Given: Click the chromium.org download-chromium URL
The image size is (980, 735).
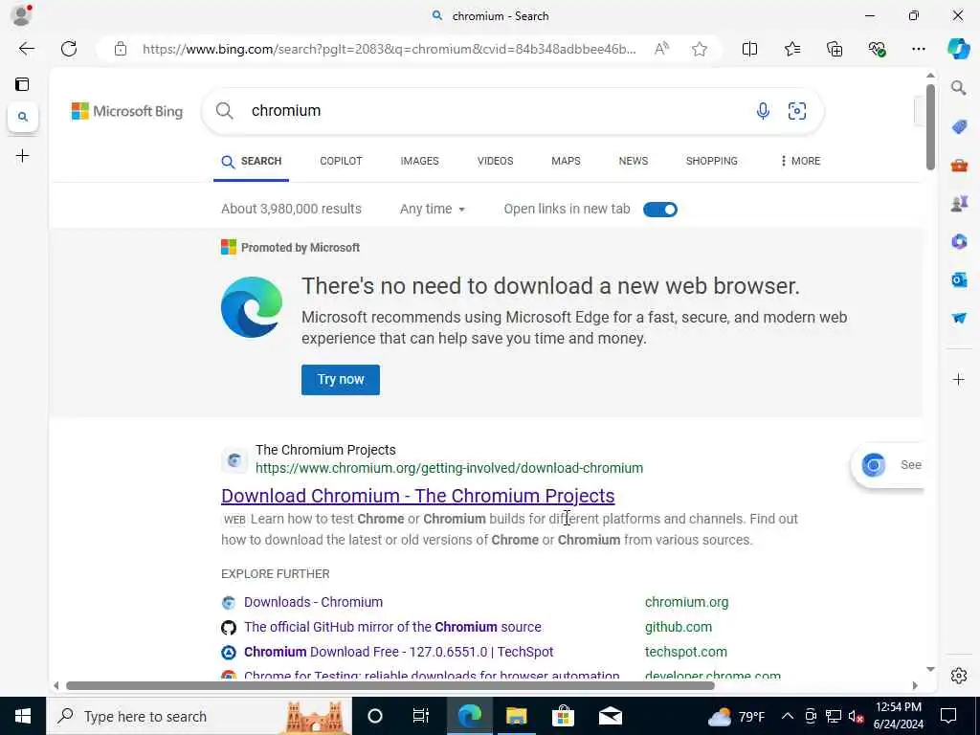Looking at the screenshot, I should (x=449, y=468).
